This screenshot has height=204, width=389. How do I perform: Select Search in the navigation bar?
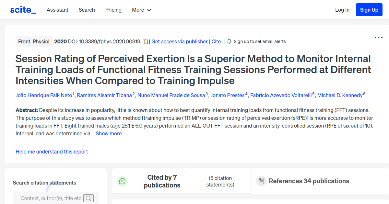coord(87,10)
